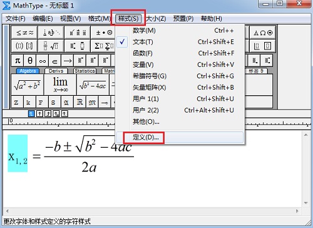Click the vertical scrollbar up arrow
The image size is (313, 228).
(x=306, y=135)
